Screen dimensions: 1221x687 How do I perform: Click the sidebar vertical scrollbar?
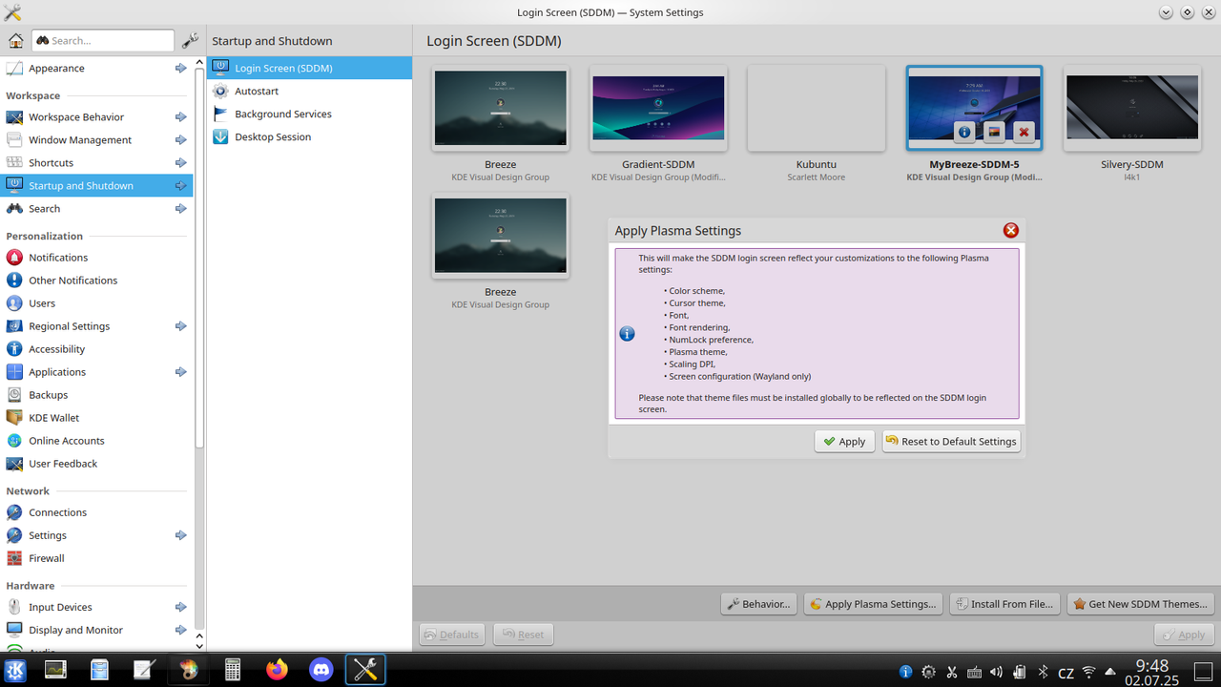[199, 258]
